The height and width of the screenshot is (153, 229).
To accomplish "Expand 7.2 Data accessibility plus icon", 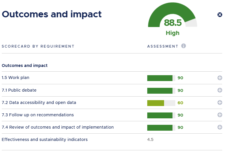I will pos(220,102).
